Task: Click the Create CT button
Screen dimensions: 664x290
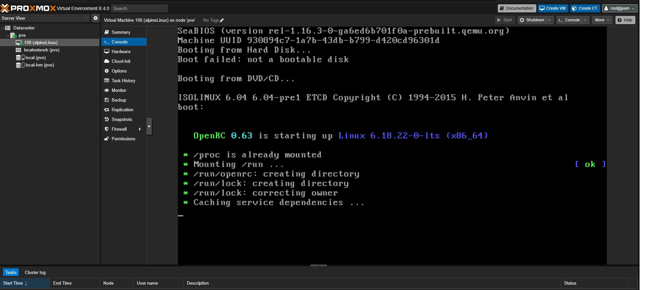Action: (585, 8)
